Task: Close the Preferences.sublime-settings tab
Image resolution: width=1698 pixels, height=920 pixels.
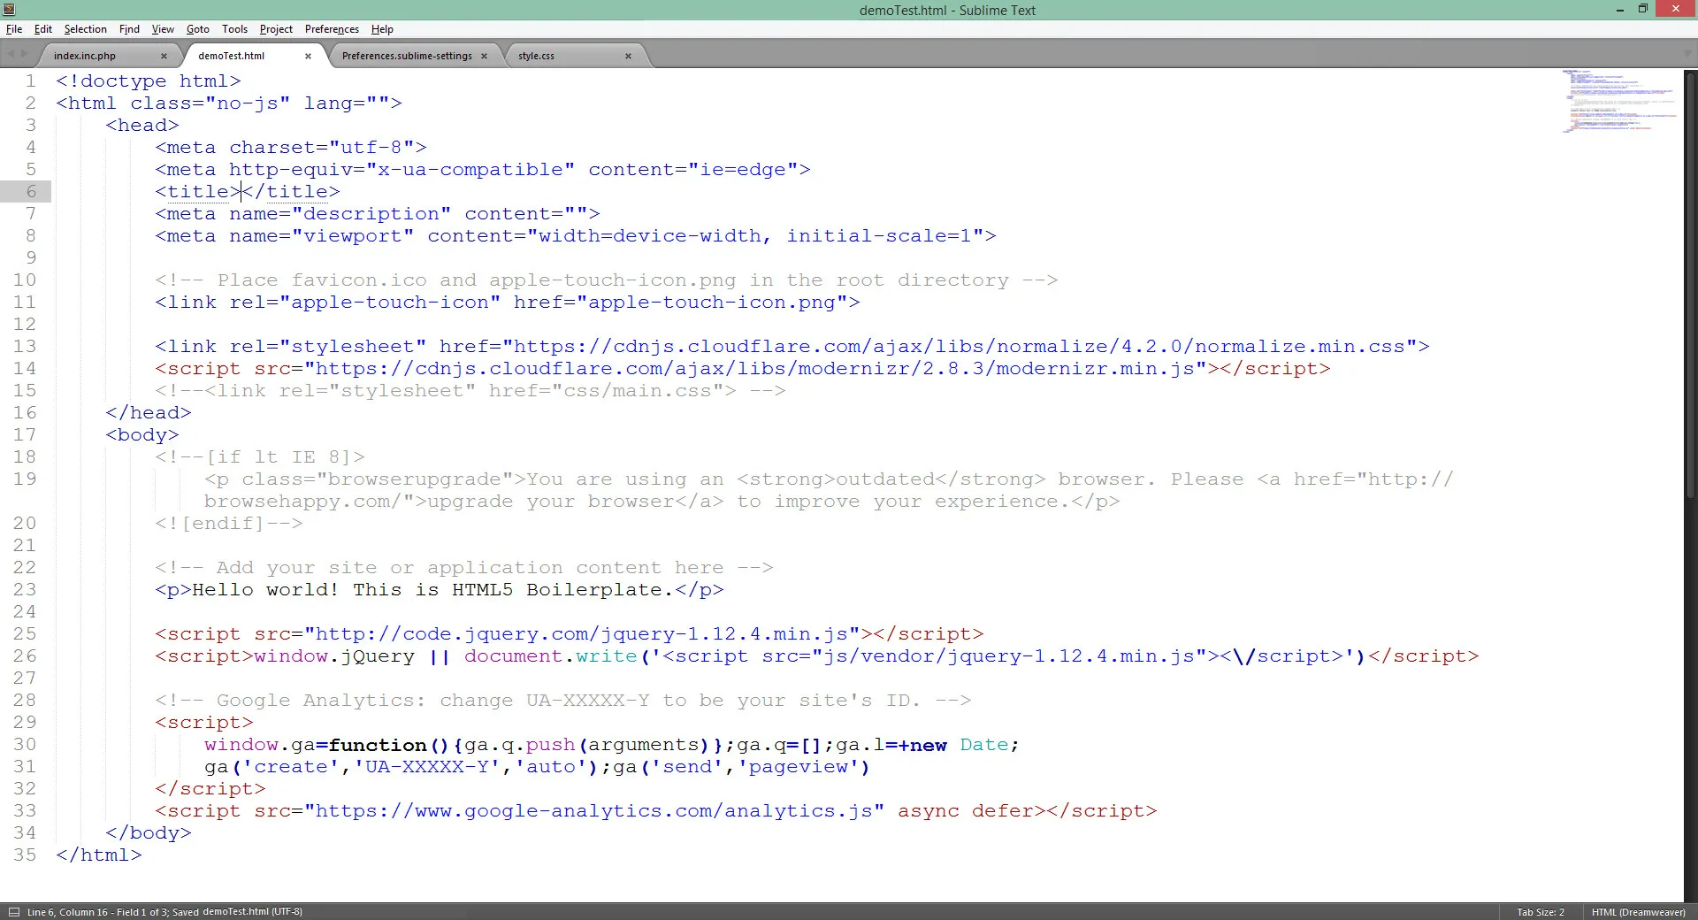Action: coord(484,56)
